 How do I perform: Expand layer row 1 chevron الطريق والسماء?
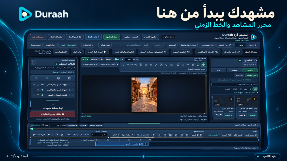coord(73,95)
